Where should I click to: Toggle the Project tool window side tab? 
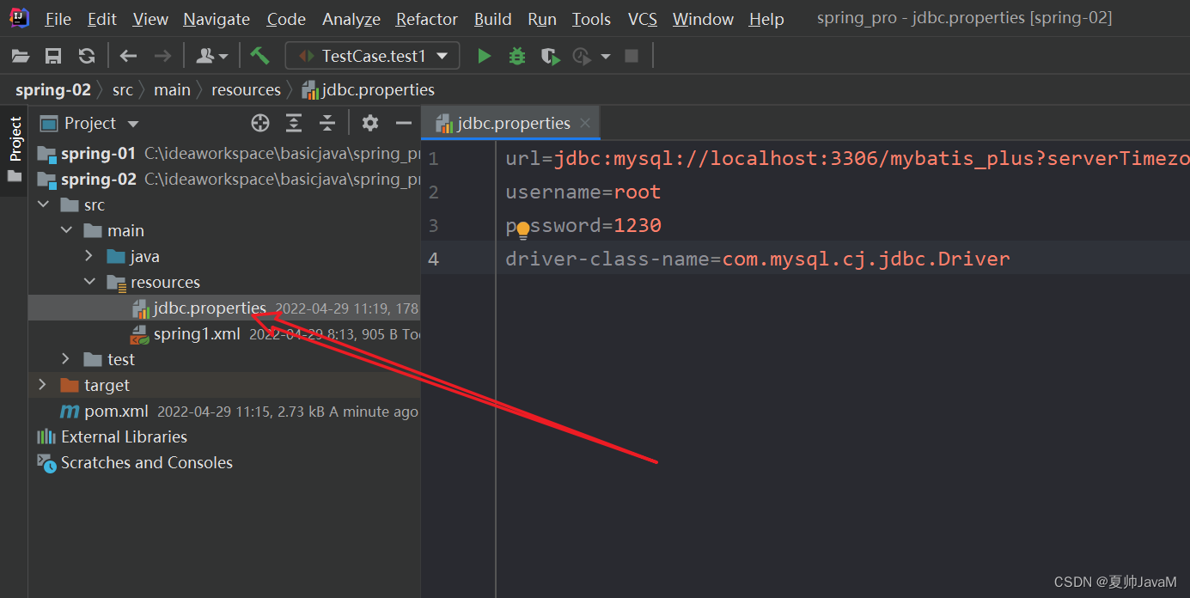point(15,151)
